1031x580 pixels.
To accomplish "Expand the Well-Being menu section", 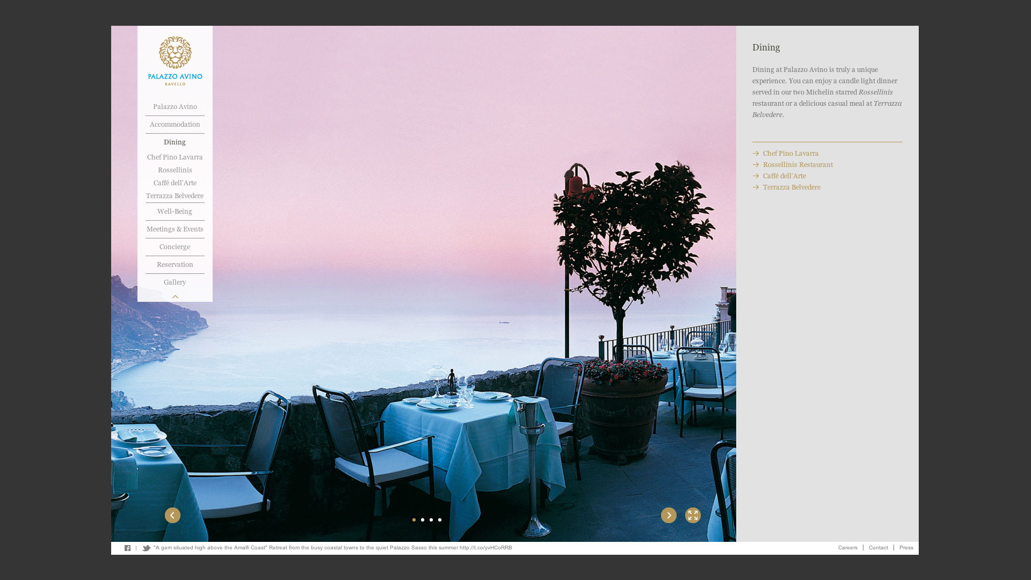I will point(175,212).
